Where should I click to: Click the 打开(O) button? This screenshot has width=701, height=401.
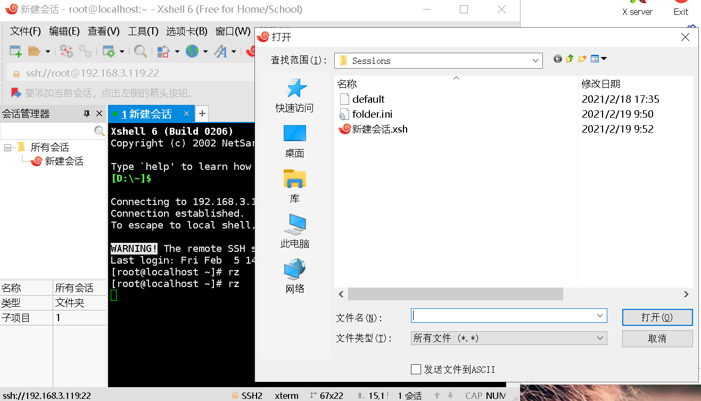click(657, 317)
